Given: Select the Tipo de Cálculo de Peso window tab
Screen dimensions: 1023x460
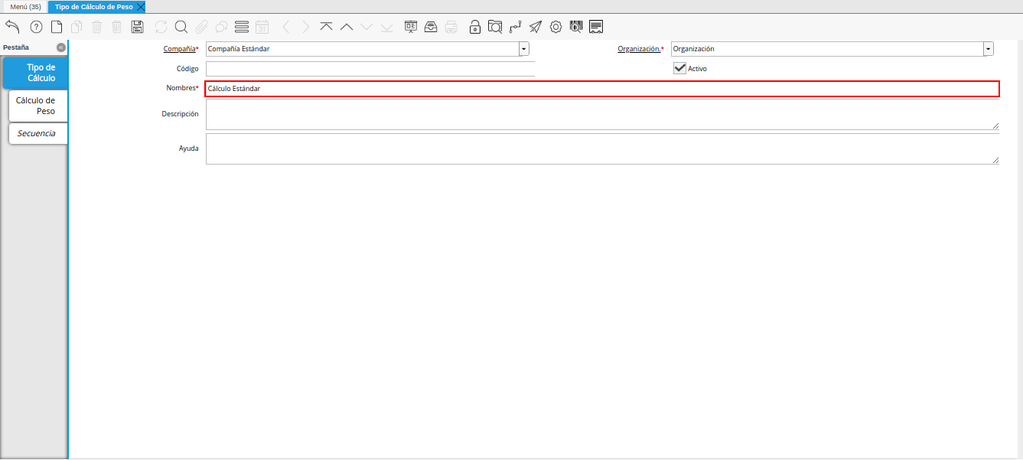Looking at the screenshot, I should click(x=93, y=6).
